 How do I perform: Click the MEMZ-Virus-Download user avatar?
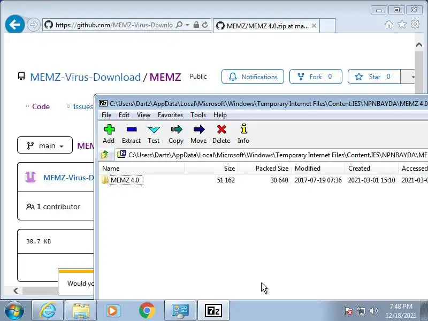pyautogui.click(x=30, y=177)
